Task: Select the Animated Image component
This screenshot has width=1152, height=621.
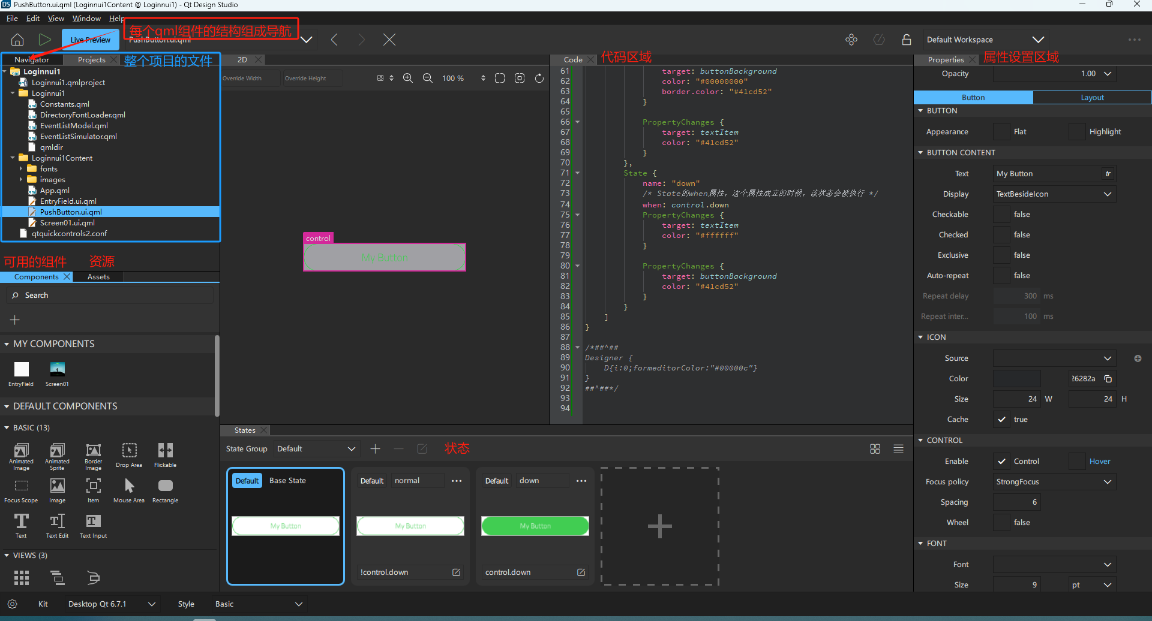Action: tap(21, 457)
